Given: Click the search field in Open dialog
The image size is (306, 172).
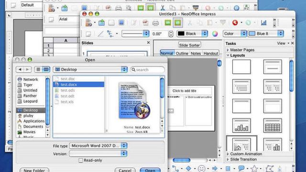Looking at the screenshot, I should (148, 70).
